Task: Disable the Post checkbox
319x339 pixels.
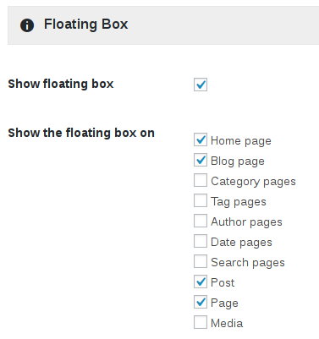Action: coord(201,282)
